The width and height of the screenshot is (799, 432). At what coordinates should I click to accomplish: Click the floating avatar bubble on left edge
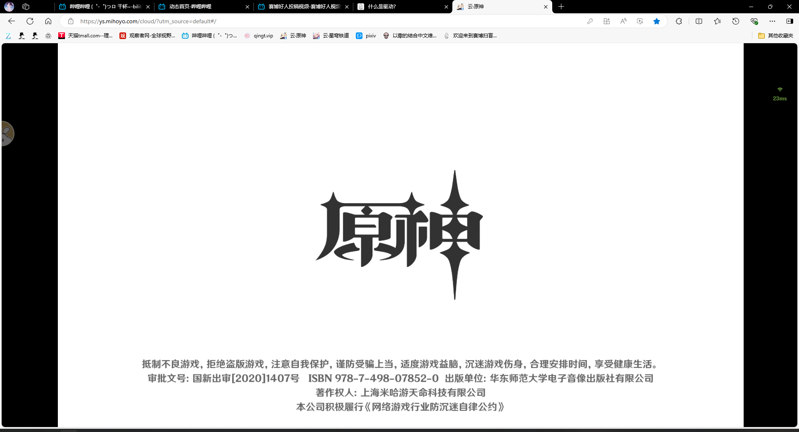tap(7, 133)
